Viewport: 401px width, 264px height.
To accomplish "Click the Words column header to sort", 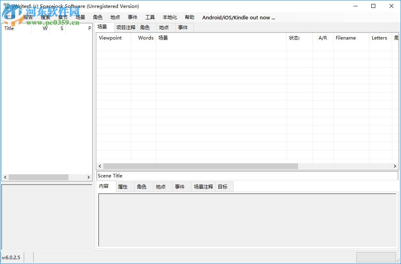I will coord(145,38).
